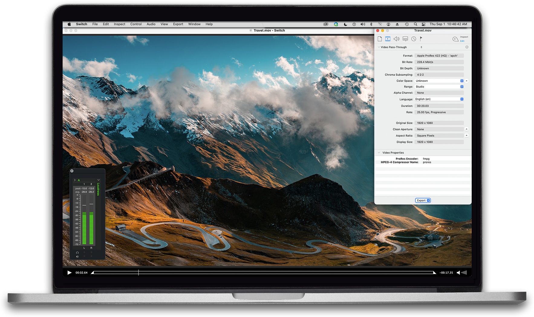The image size is (534, 317).
Task: Open the General file info inspector tab
Action: 379,39
